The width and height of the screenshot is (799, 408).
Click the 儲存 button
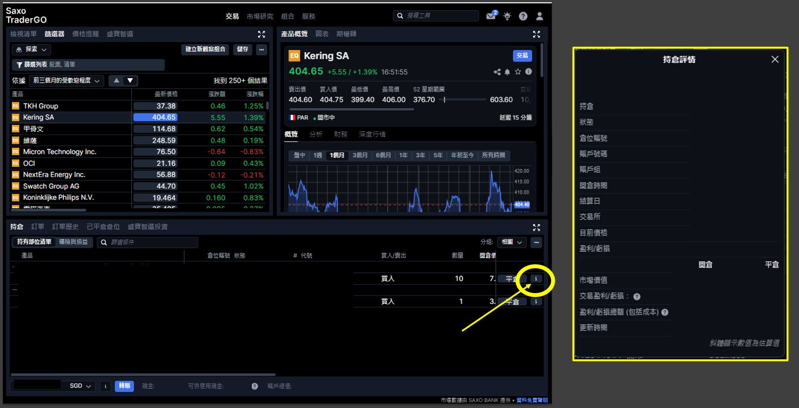[x=243, y=49]
